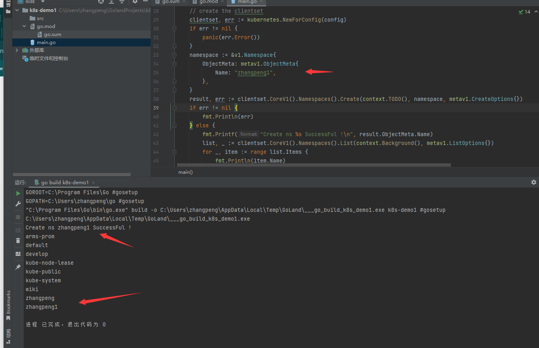Click the arms-prom output line
This screenshot has width=539, height=348.
40,237
